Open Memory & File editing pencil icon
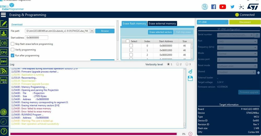261x136 pixels. pos(4,24)
